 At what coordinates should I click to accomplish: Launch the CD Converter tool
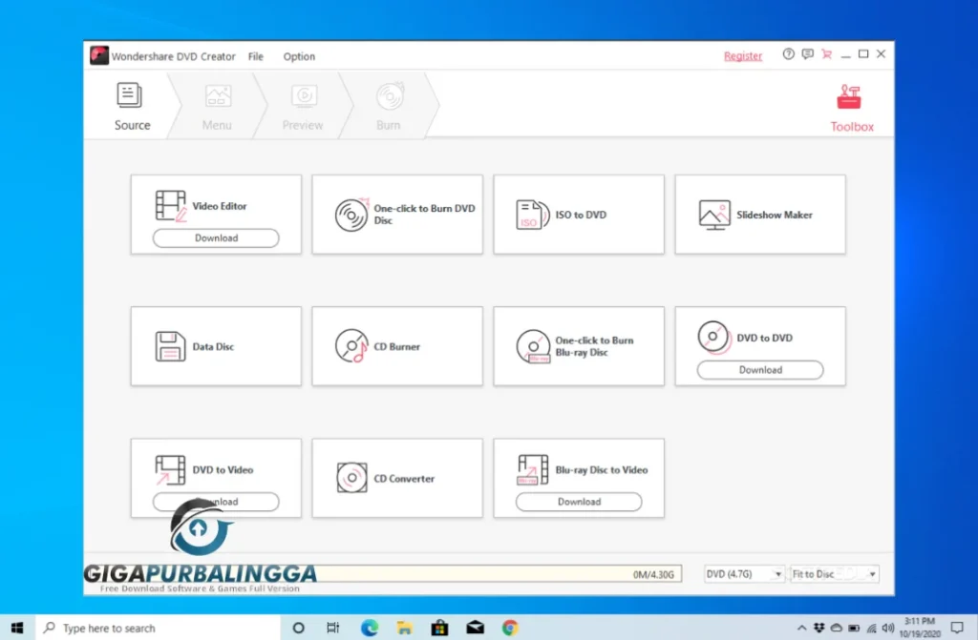pos(396,477)
